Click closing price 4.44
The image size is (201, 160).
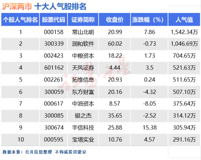tap(115, 68)
